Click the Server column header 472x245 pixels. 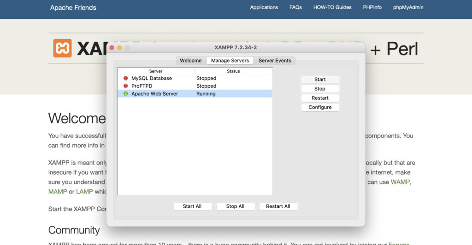156,71
